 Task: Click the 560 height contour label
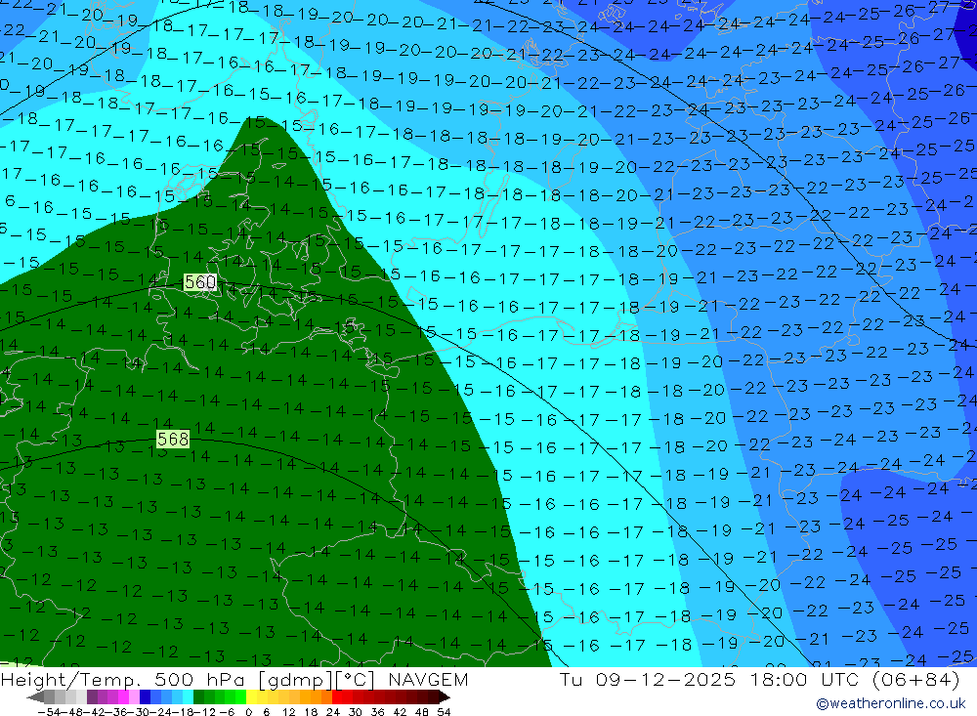pos(200,282)
